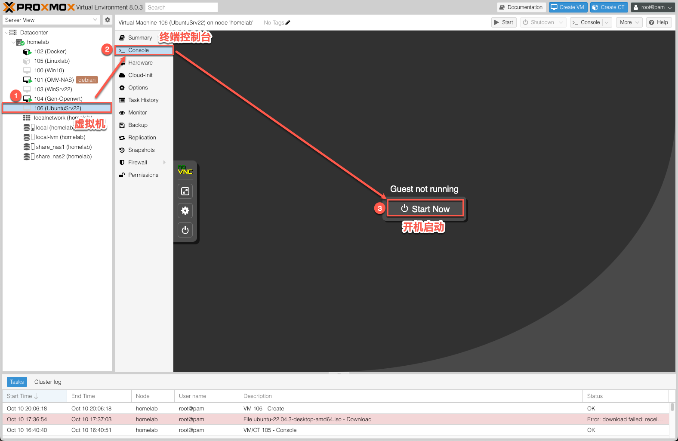The image size is (678, 441).
Task: Click the Options gear icon
Action: (122, 88)
